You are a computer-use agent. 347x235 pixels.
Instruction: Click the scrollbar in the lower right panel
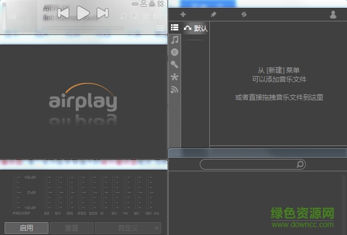[x=345, y=203]
